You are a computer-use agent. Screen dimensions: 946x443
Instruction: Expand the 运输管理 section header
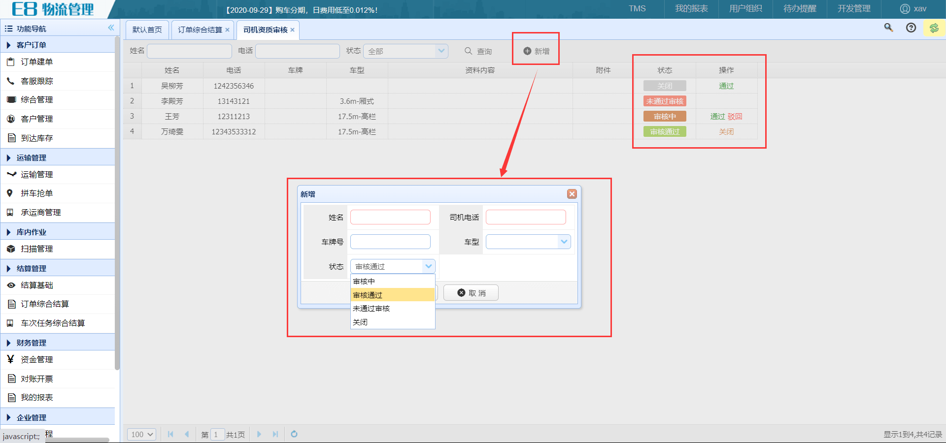pyautogui.click(x=58, y=158)
